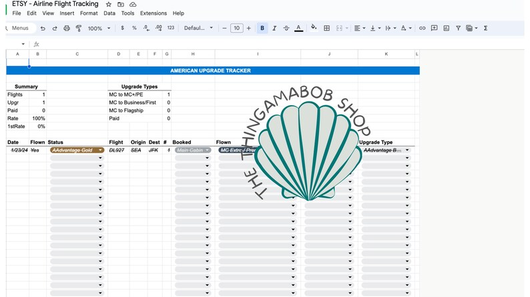
Task: Increase decimal places
Action: click(x=158, y=28)
